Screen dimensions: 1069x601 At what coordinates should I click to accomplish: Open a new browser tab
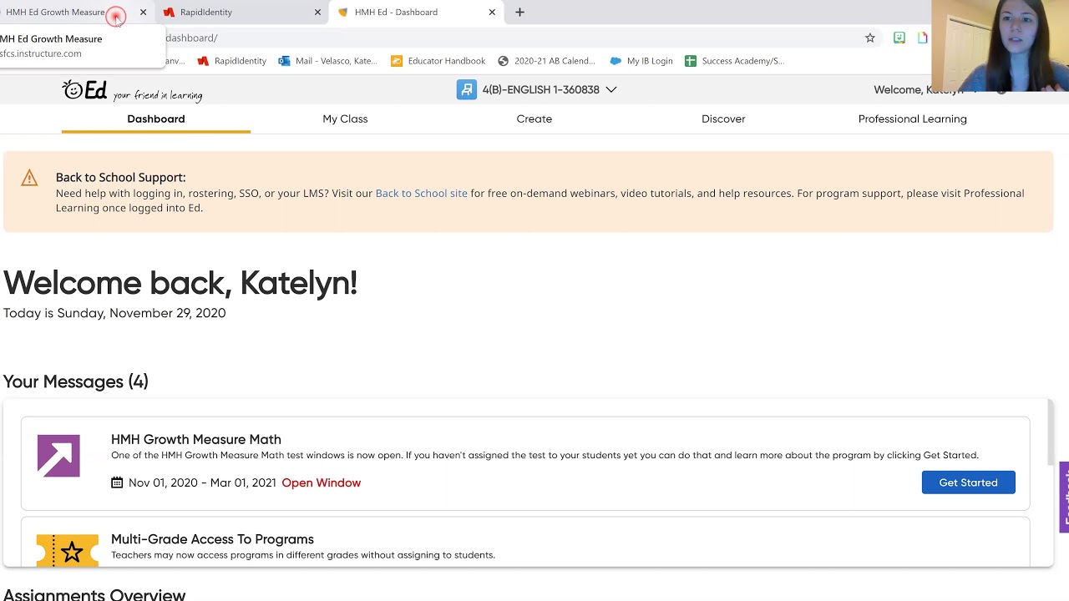click(519, 13)
